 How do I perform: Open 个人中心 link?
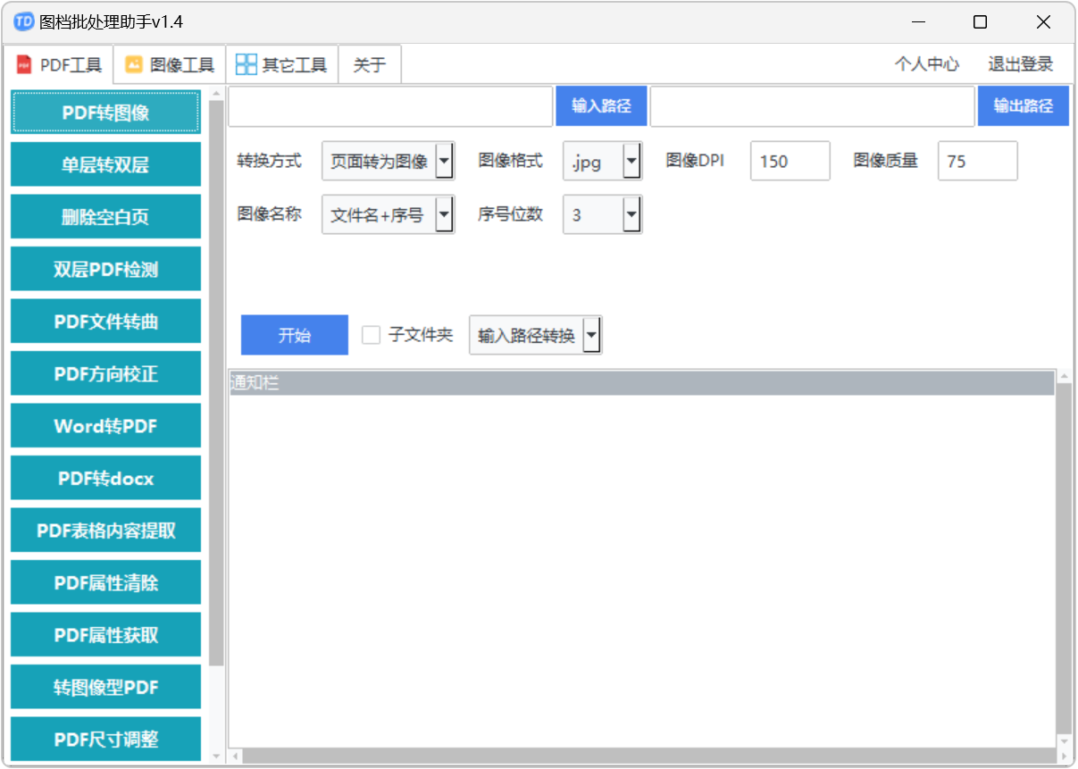click(x=927, y=64)
